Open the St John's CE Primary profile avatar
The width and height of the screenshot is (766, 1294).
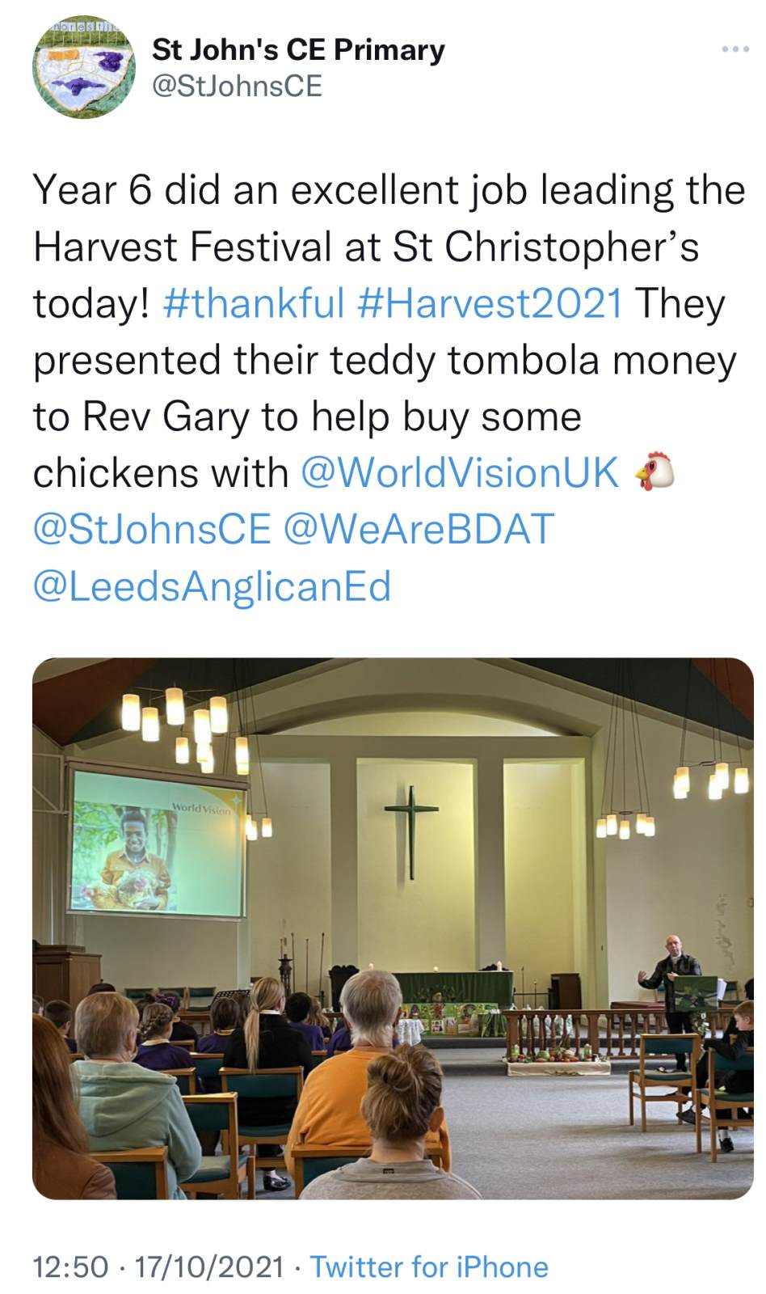click(83, 70)
